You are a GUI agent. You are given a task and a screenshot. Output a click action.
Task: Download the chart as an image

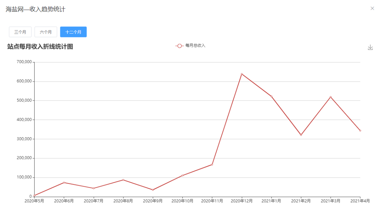click(x=370, y=47)
